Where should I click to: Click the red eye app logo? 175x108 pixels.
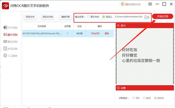click(5, 6)
